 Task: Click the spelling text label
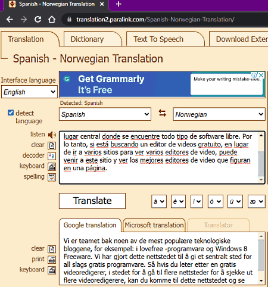click(x=34, y=176)
